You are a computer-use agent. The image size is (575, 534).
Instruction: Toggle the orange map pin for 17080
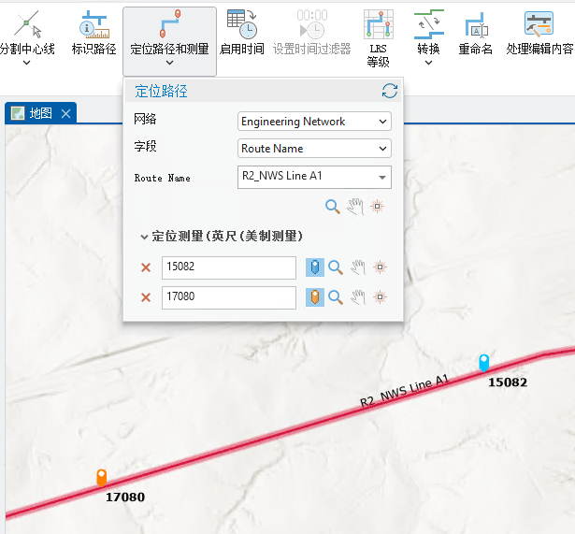click(315, 297)
